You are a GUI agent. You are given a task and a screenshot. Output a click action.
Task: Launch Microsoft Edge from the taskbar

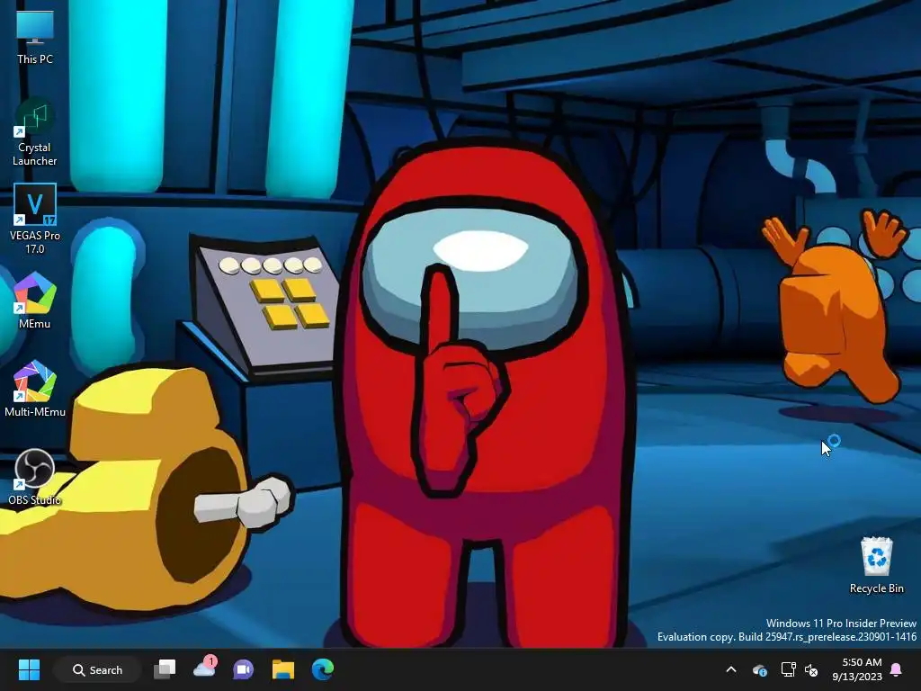click(x=323, y=669)
